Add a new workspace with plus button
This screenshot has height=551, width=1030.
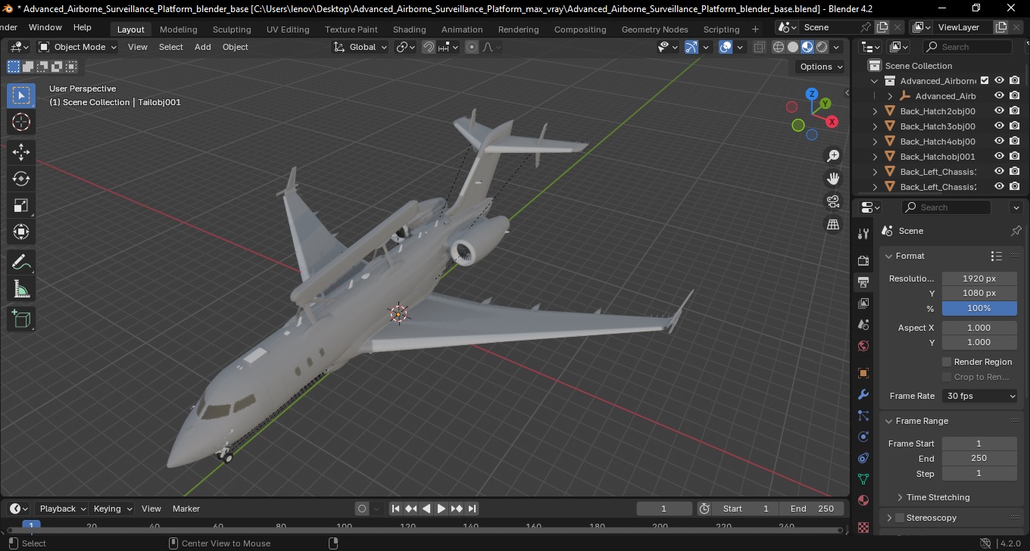755,30
